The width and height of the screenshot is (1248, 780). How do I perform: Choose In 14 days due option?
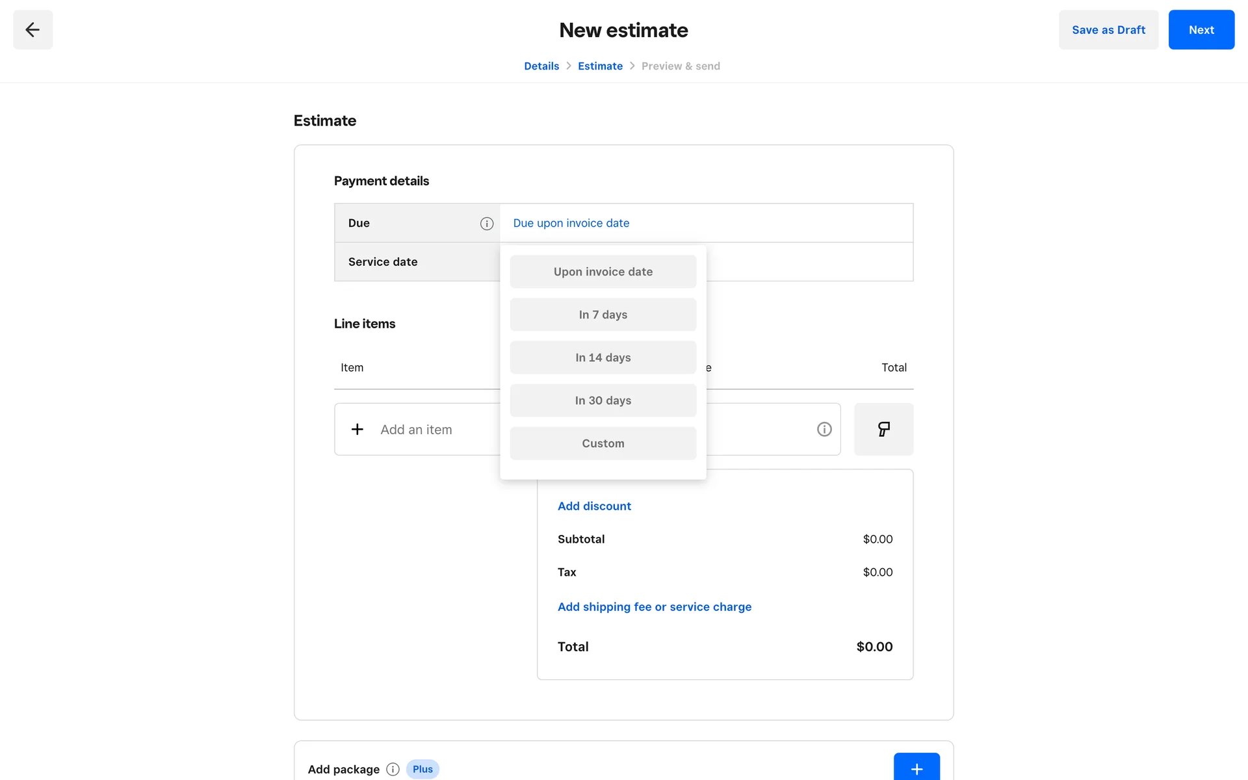[x=603, y=357]
